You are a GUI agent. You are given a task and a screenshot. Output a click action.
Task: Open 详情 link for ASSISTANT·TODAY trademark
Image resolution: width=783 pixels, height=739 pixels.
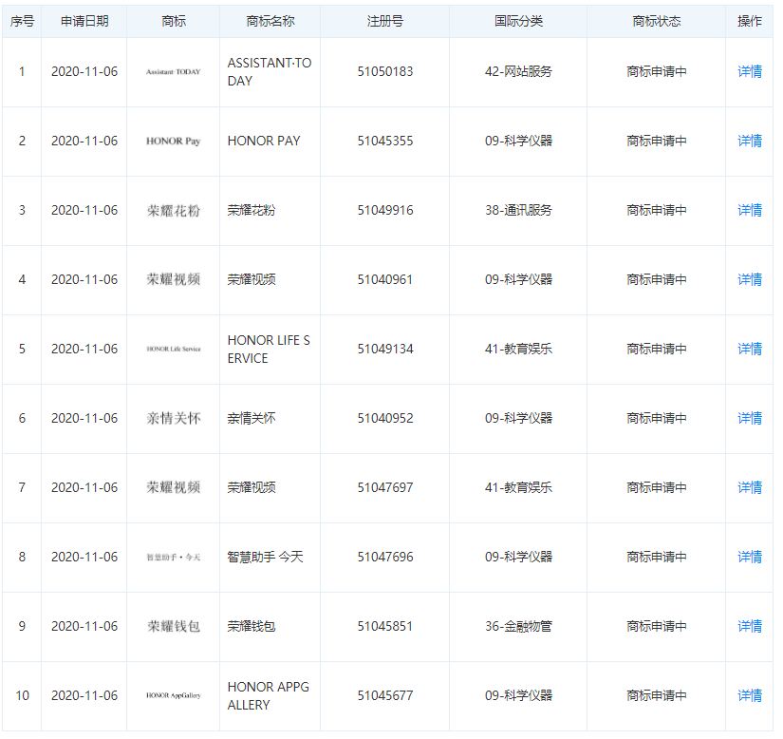tap(749, 71)
